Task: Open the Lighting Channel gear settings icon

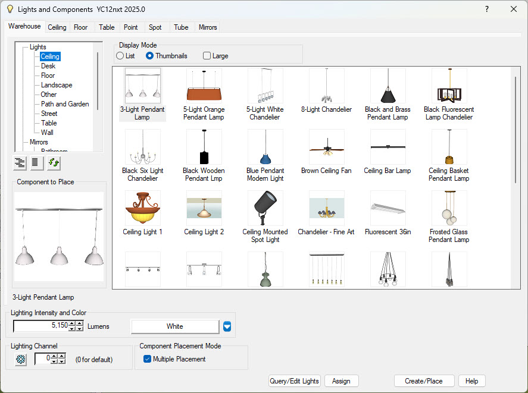Action: point(20,359)
